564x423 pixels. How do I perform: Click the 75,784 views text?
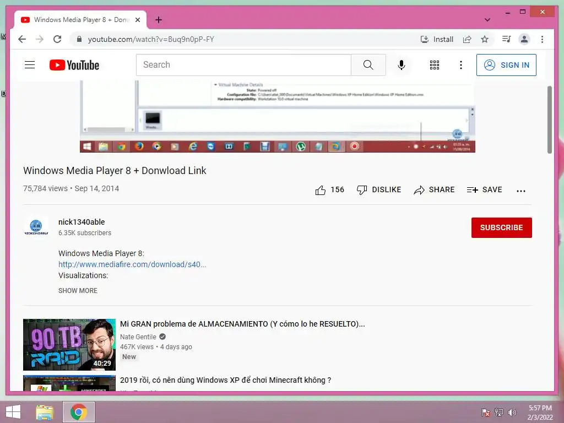(45, 188)
